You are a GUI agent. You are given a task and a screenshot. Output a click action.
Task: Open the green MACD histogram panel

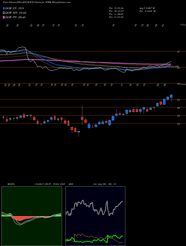tap(32, 216)
